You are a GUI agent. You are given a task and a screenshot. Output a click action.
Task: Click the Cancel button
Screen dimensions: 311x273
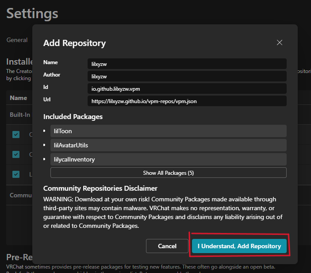(x=167, y=246)
